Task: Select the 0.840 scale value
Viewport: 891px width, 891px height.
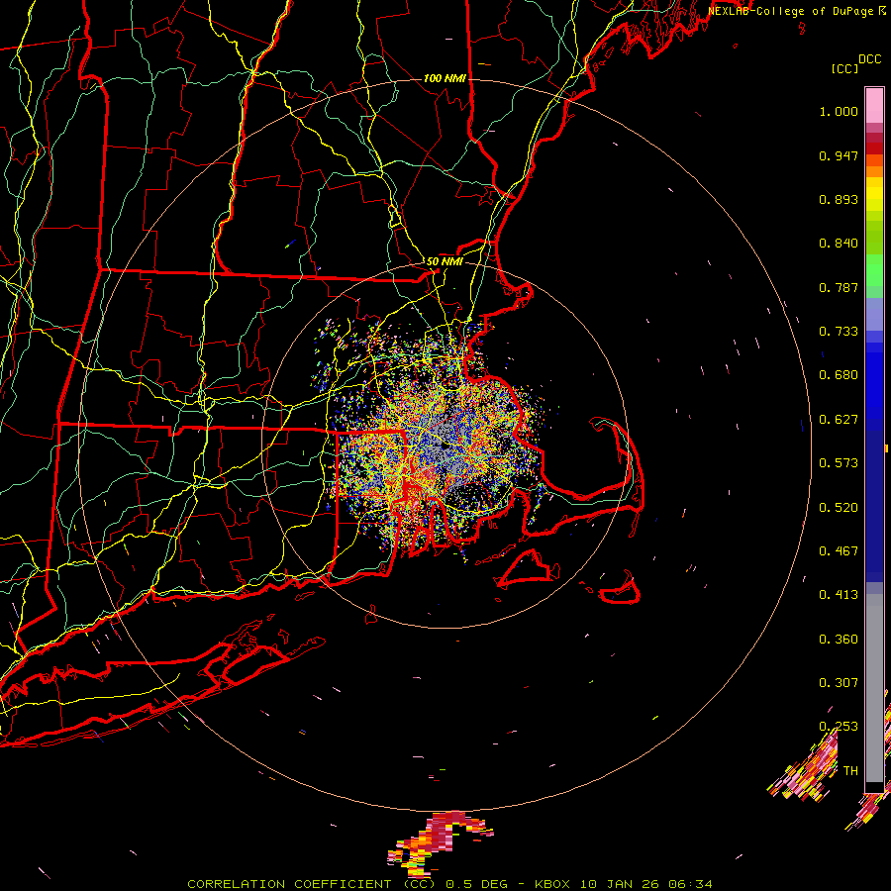Action: [839, 244]
